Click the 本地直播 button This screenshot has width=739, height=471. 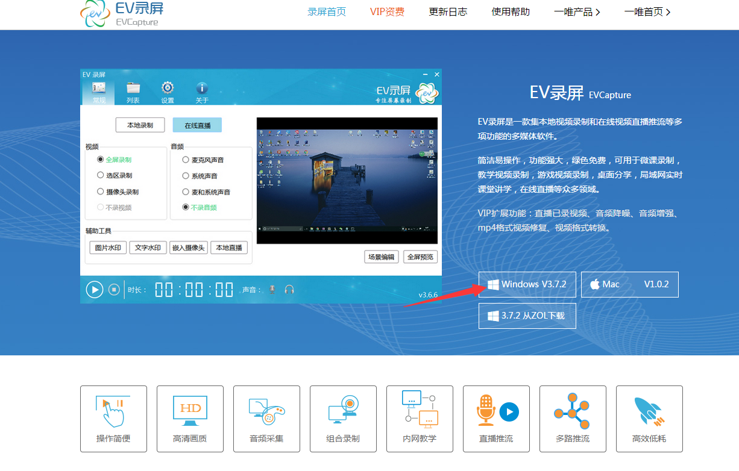click(x=229, y=248)
